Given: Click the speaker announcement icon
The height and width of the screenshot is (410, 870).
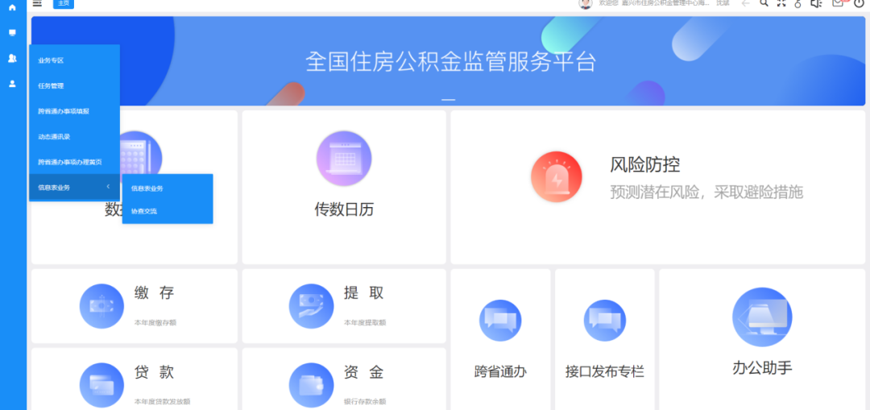Looking at the screenshot, I should pyautogui.click(x=816, y=3).
